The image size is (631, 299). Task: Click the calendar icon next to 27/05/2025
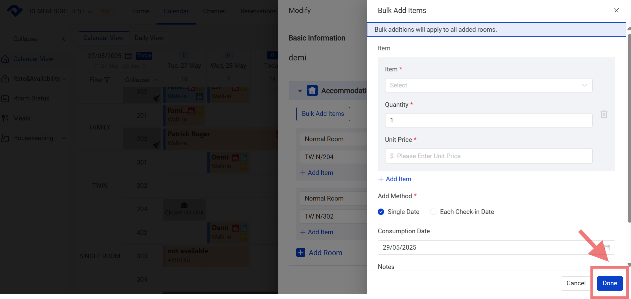(128, 56)
